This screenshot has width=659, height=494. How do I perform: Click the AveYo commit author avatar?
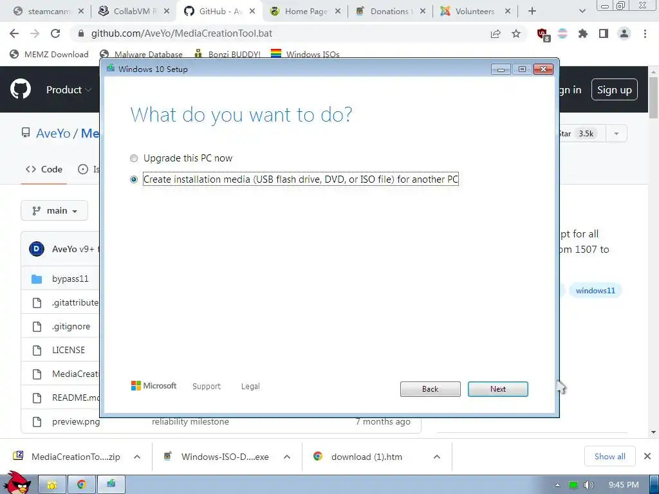click(37, 249)
